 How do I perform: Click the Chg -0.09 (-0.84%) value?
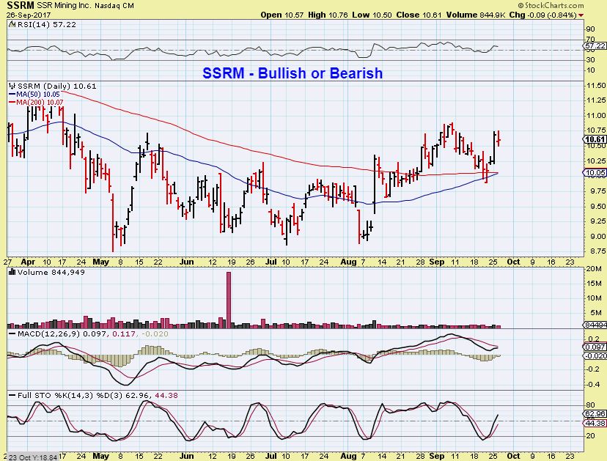(542, 15)
